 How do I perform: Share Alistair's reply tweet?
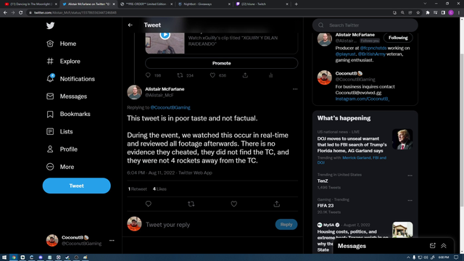point(276,204)
